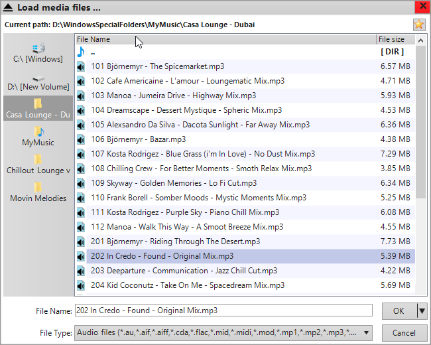Open the Movin Melodies folder shortcut
The image size is (431, 345).
click(38, 192)
